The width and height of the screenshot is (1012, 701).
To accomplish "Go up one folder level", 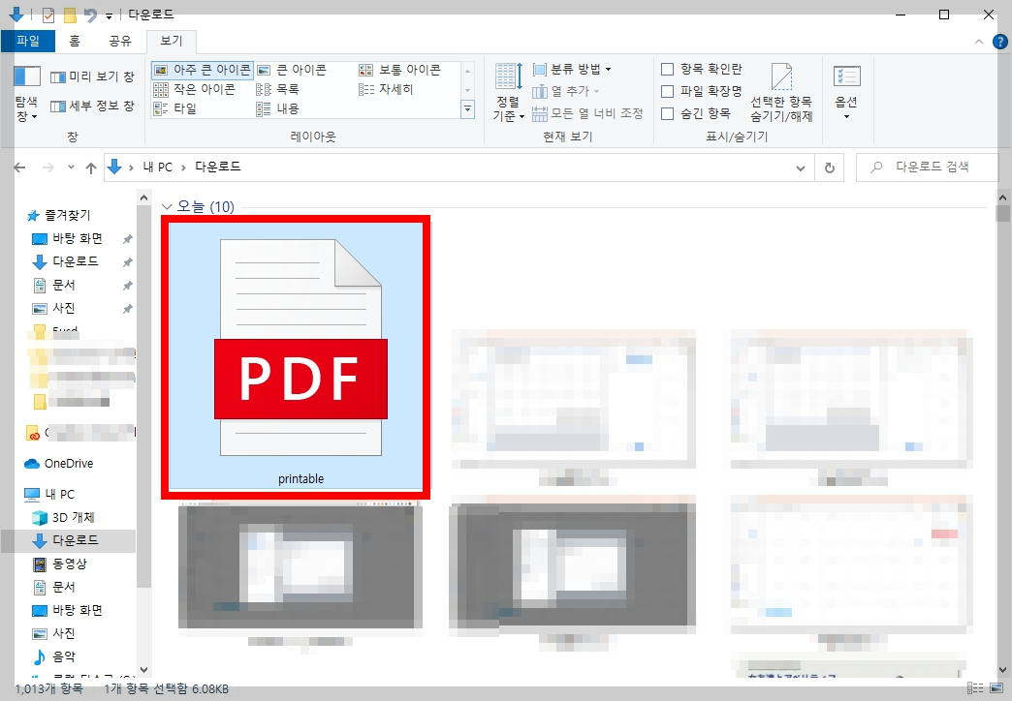I will (91, 168).
